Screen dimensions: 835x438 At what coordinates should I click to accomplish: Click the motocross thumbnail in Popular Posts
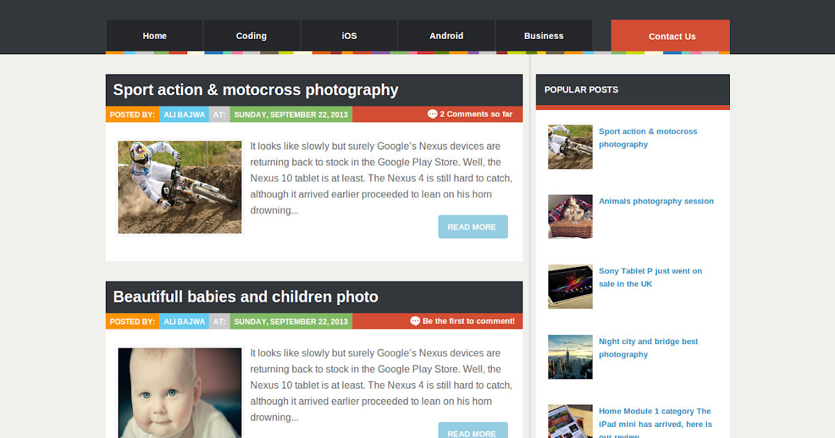click(x=570, y=147)
